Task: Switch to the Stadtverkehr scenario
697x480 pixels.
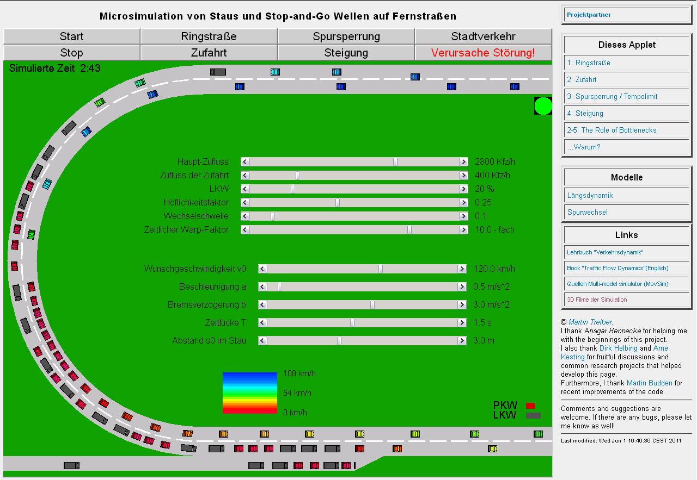Action: pyautogui.click(x=483, y=36)
